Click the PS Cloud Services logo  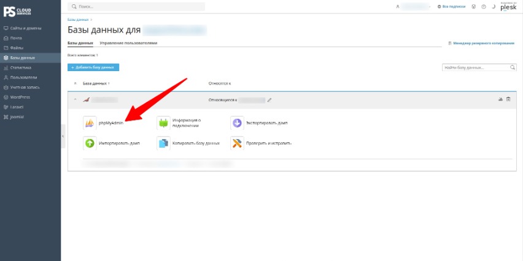[17, 11]
